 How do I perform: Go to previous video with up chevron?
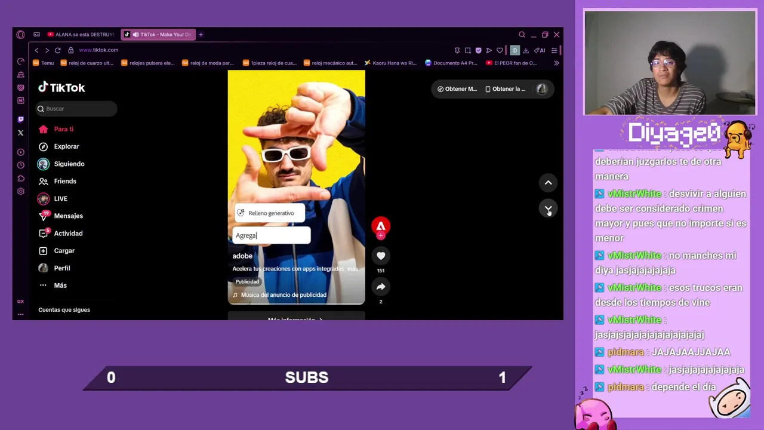tap(548, 183)
